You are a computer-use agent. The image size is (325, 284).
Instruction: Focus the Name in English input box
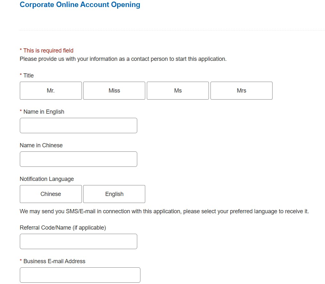tap(78, 126)
